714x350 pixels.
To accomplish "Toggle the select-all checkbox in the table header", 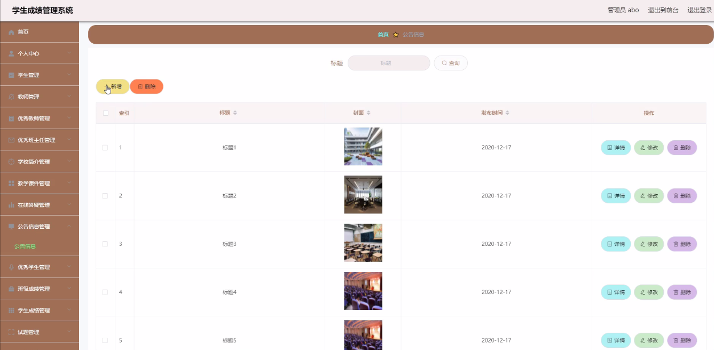I will tap(105, 113).
